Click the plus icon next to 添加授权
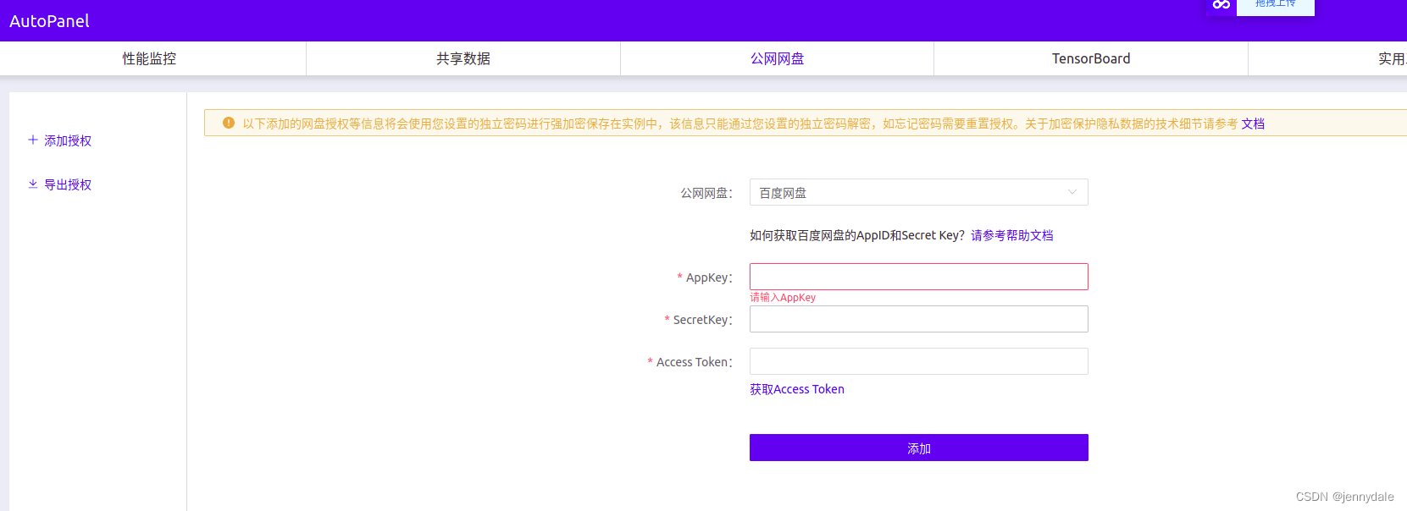 33,140
